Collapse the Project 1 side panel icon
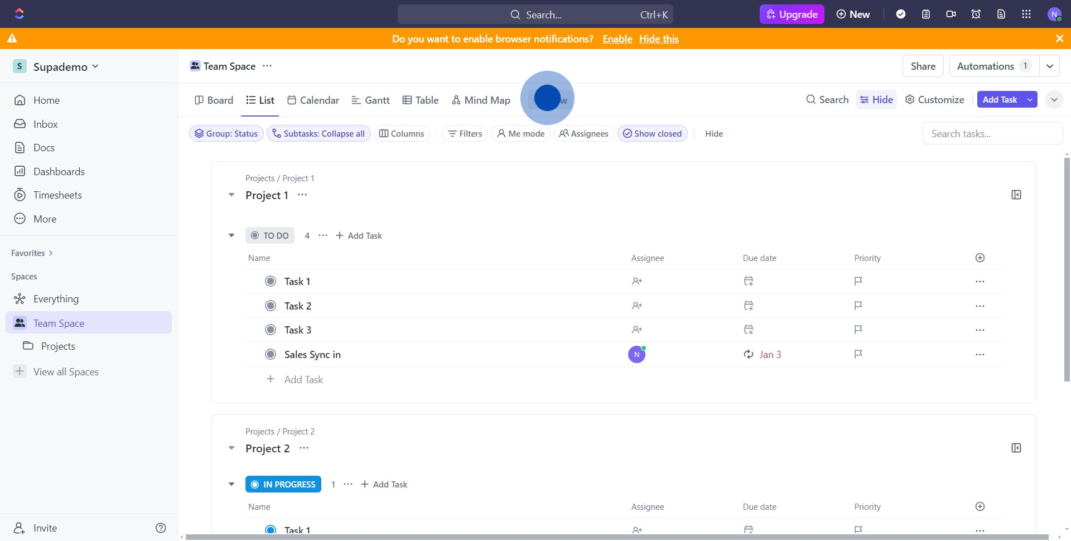Screen dimensions: 1071x541 pyautogui.click(x=1016, y=195)
